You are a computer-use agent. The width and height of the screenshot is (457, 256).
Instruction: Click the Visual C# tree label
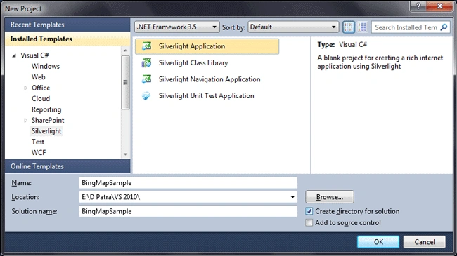pos(34,55)
